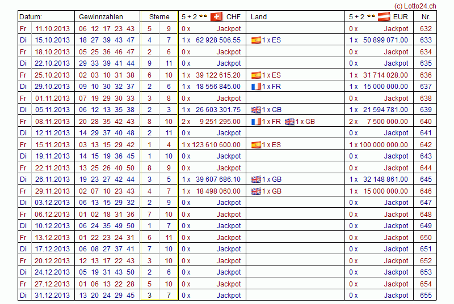Click the Datum column header
Image resolution: width=454 pixels, height=304 pixels.
[31, 17]
